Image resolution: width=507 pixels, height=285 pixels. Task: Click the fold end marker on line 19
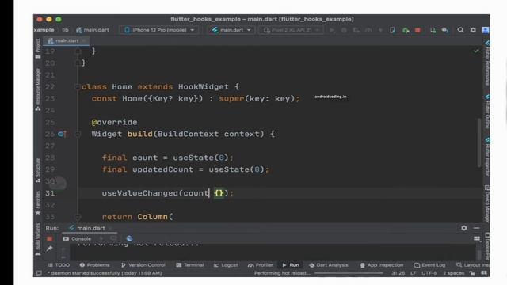coord(78,51)
